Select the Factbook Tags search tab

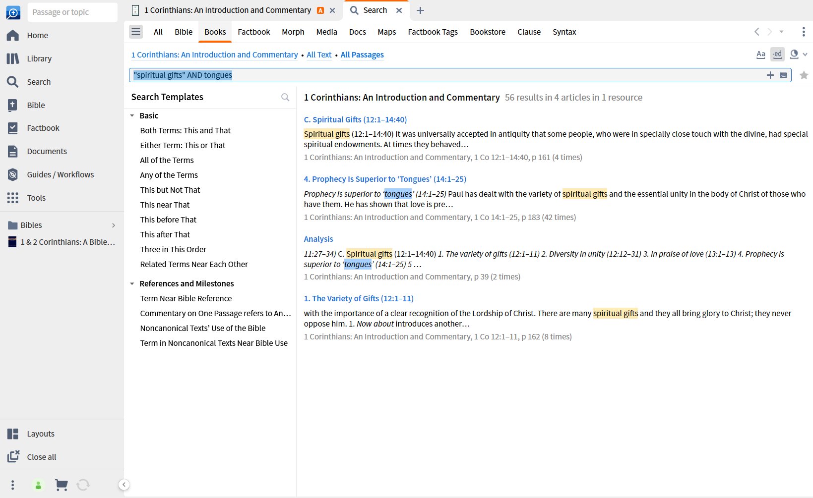click(433, 32)
